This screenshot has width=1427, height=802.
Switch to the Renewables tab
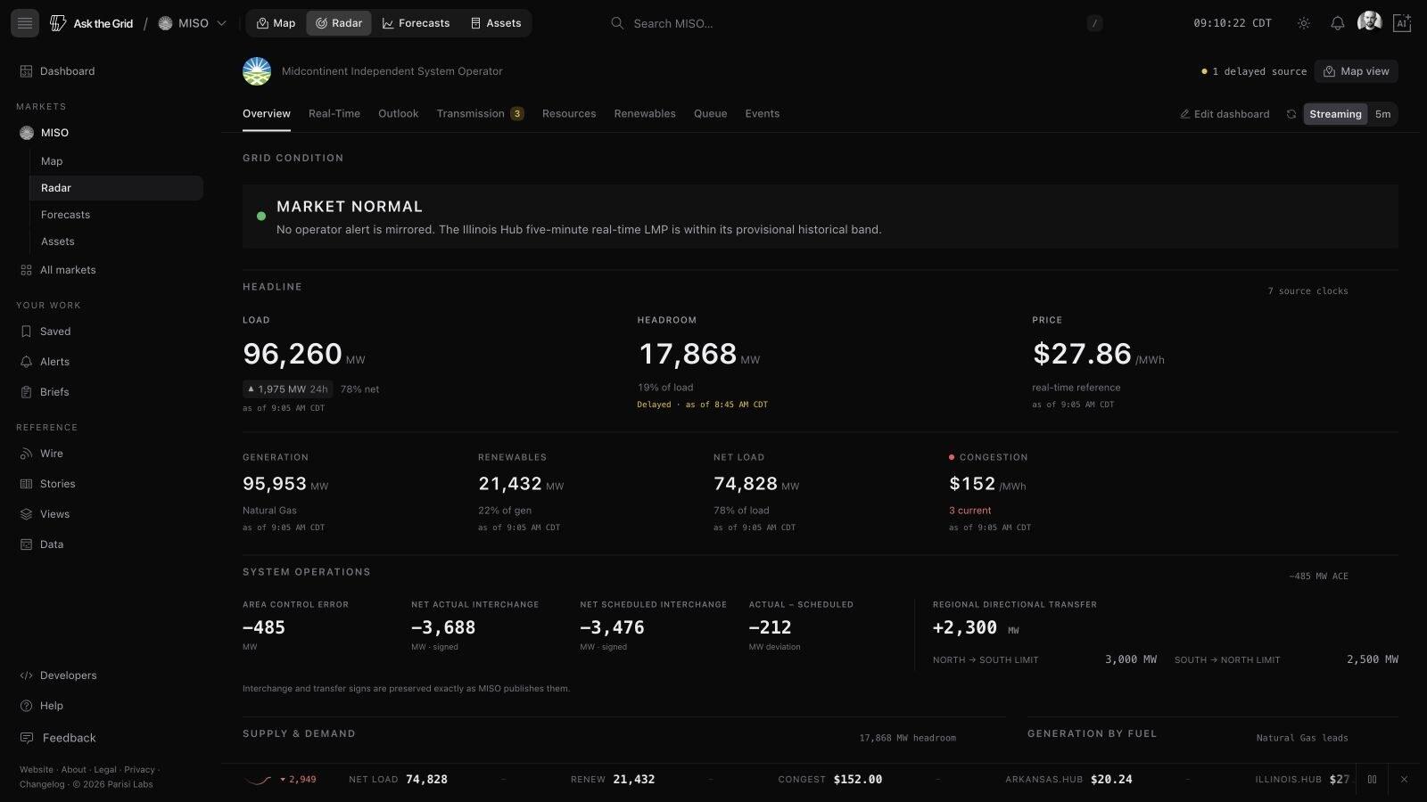pos(645,114)
